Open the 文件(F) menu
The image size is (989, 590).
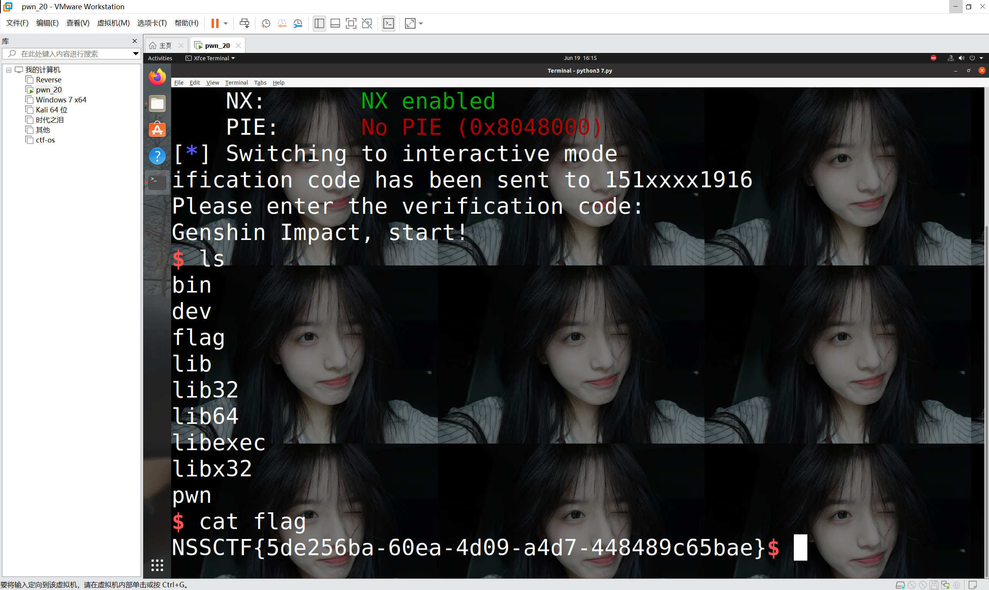[17, 23]
